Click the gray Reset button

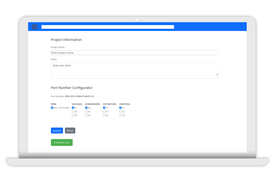(70, 131)
